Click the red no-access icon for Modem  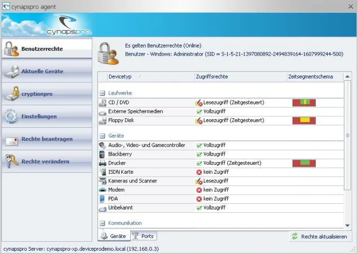pyautogui.click(x=199, y=190)
